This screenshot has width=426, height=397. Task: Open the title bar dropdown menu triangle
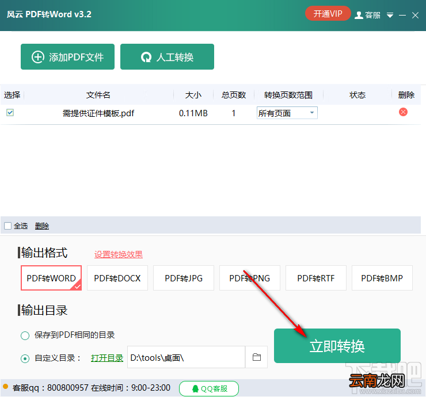[390, 15]
